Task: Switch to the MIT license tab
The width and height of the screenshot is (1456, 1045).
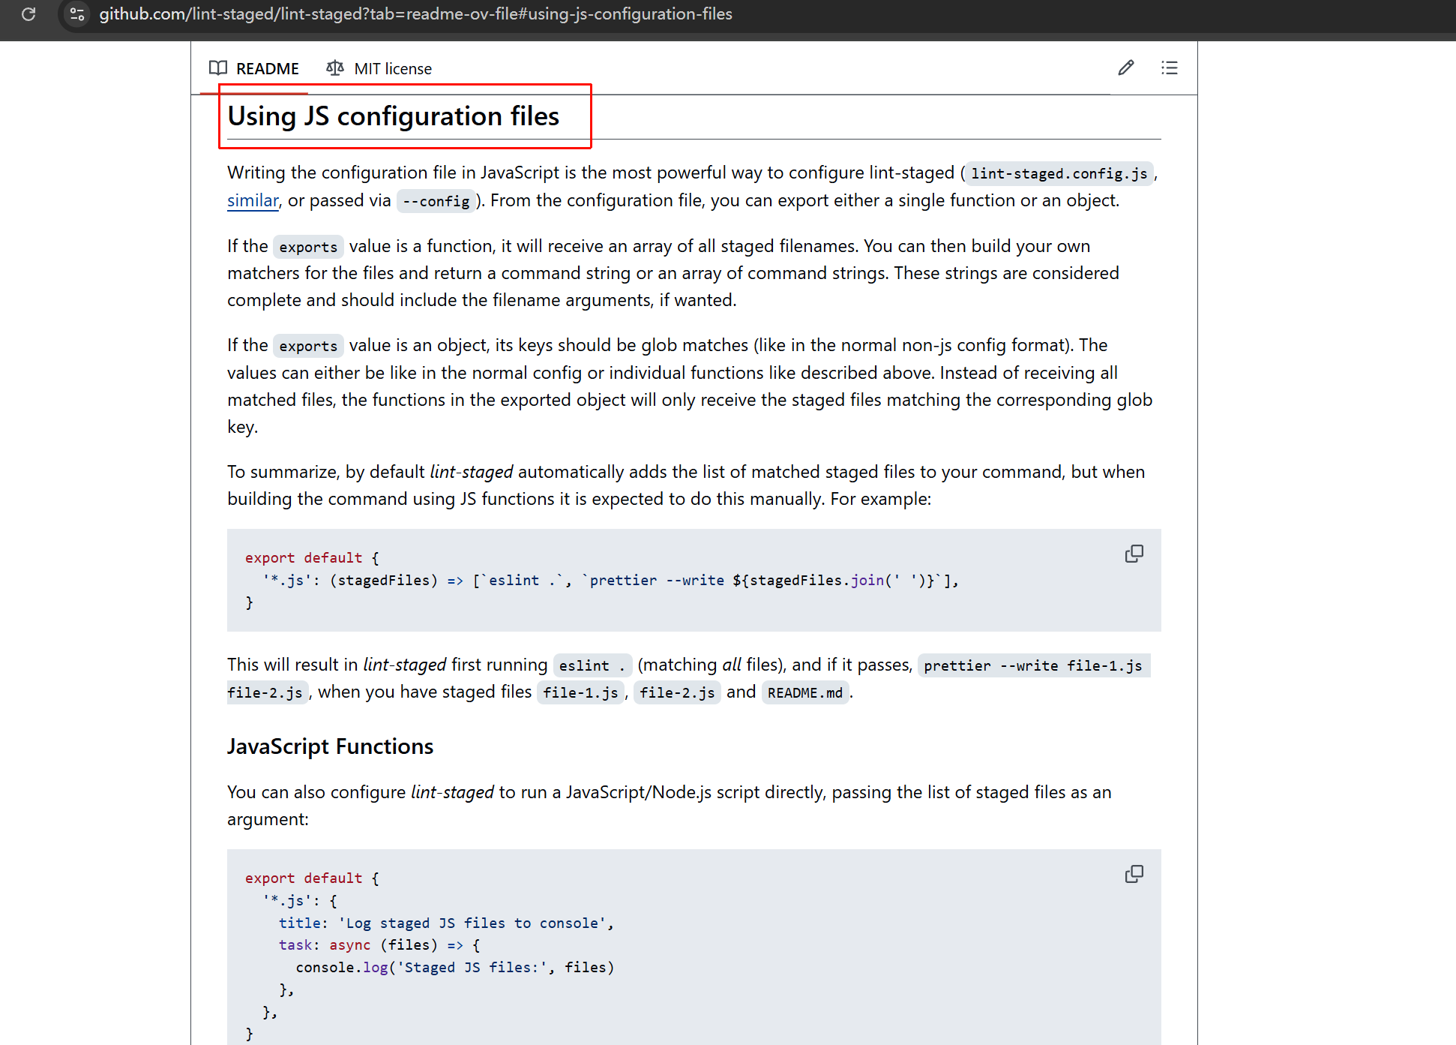Action: point(392,69)
